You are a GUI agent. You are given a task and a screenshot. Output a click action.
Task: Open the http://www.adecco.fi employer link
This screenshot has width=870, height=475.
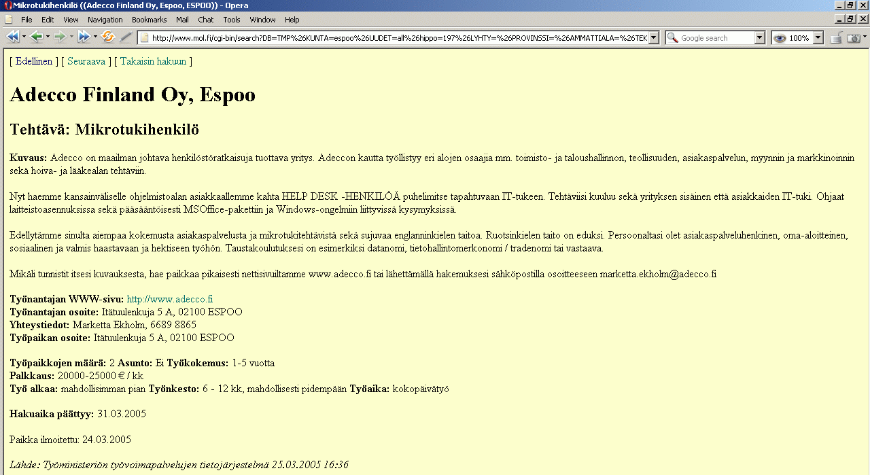pyautogui.click(x=170, y=299)
